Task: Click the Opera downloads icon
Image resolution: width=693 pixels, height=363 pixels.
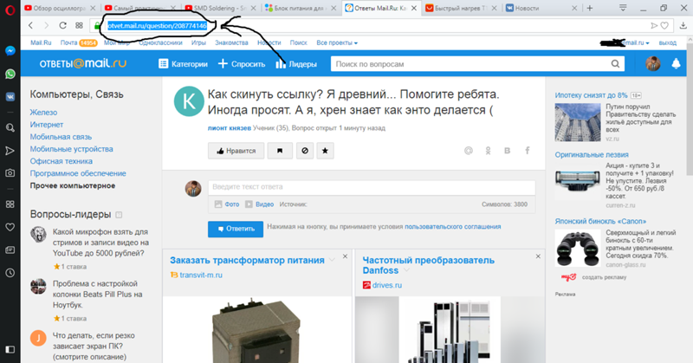Action: click(682, 25)
